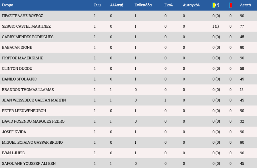Sort by the Όνομα column header
Screen dimensions: 257x168
point(7,5)
